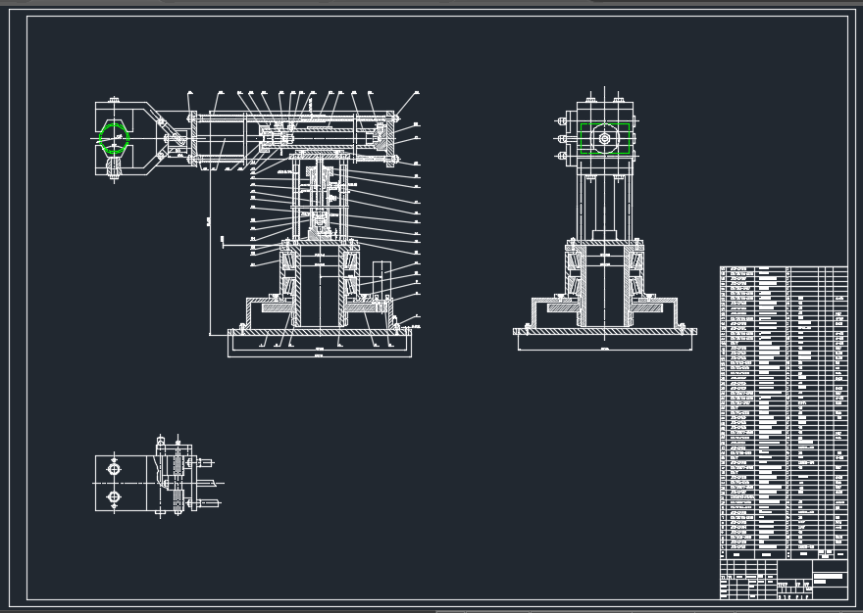Select the green rectangle in the side view

click(x=605, y=138)
